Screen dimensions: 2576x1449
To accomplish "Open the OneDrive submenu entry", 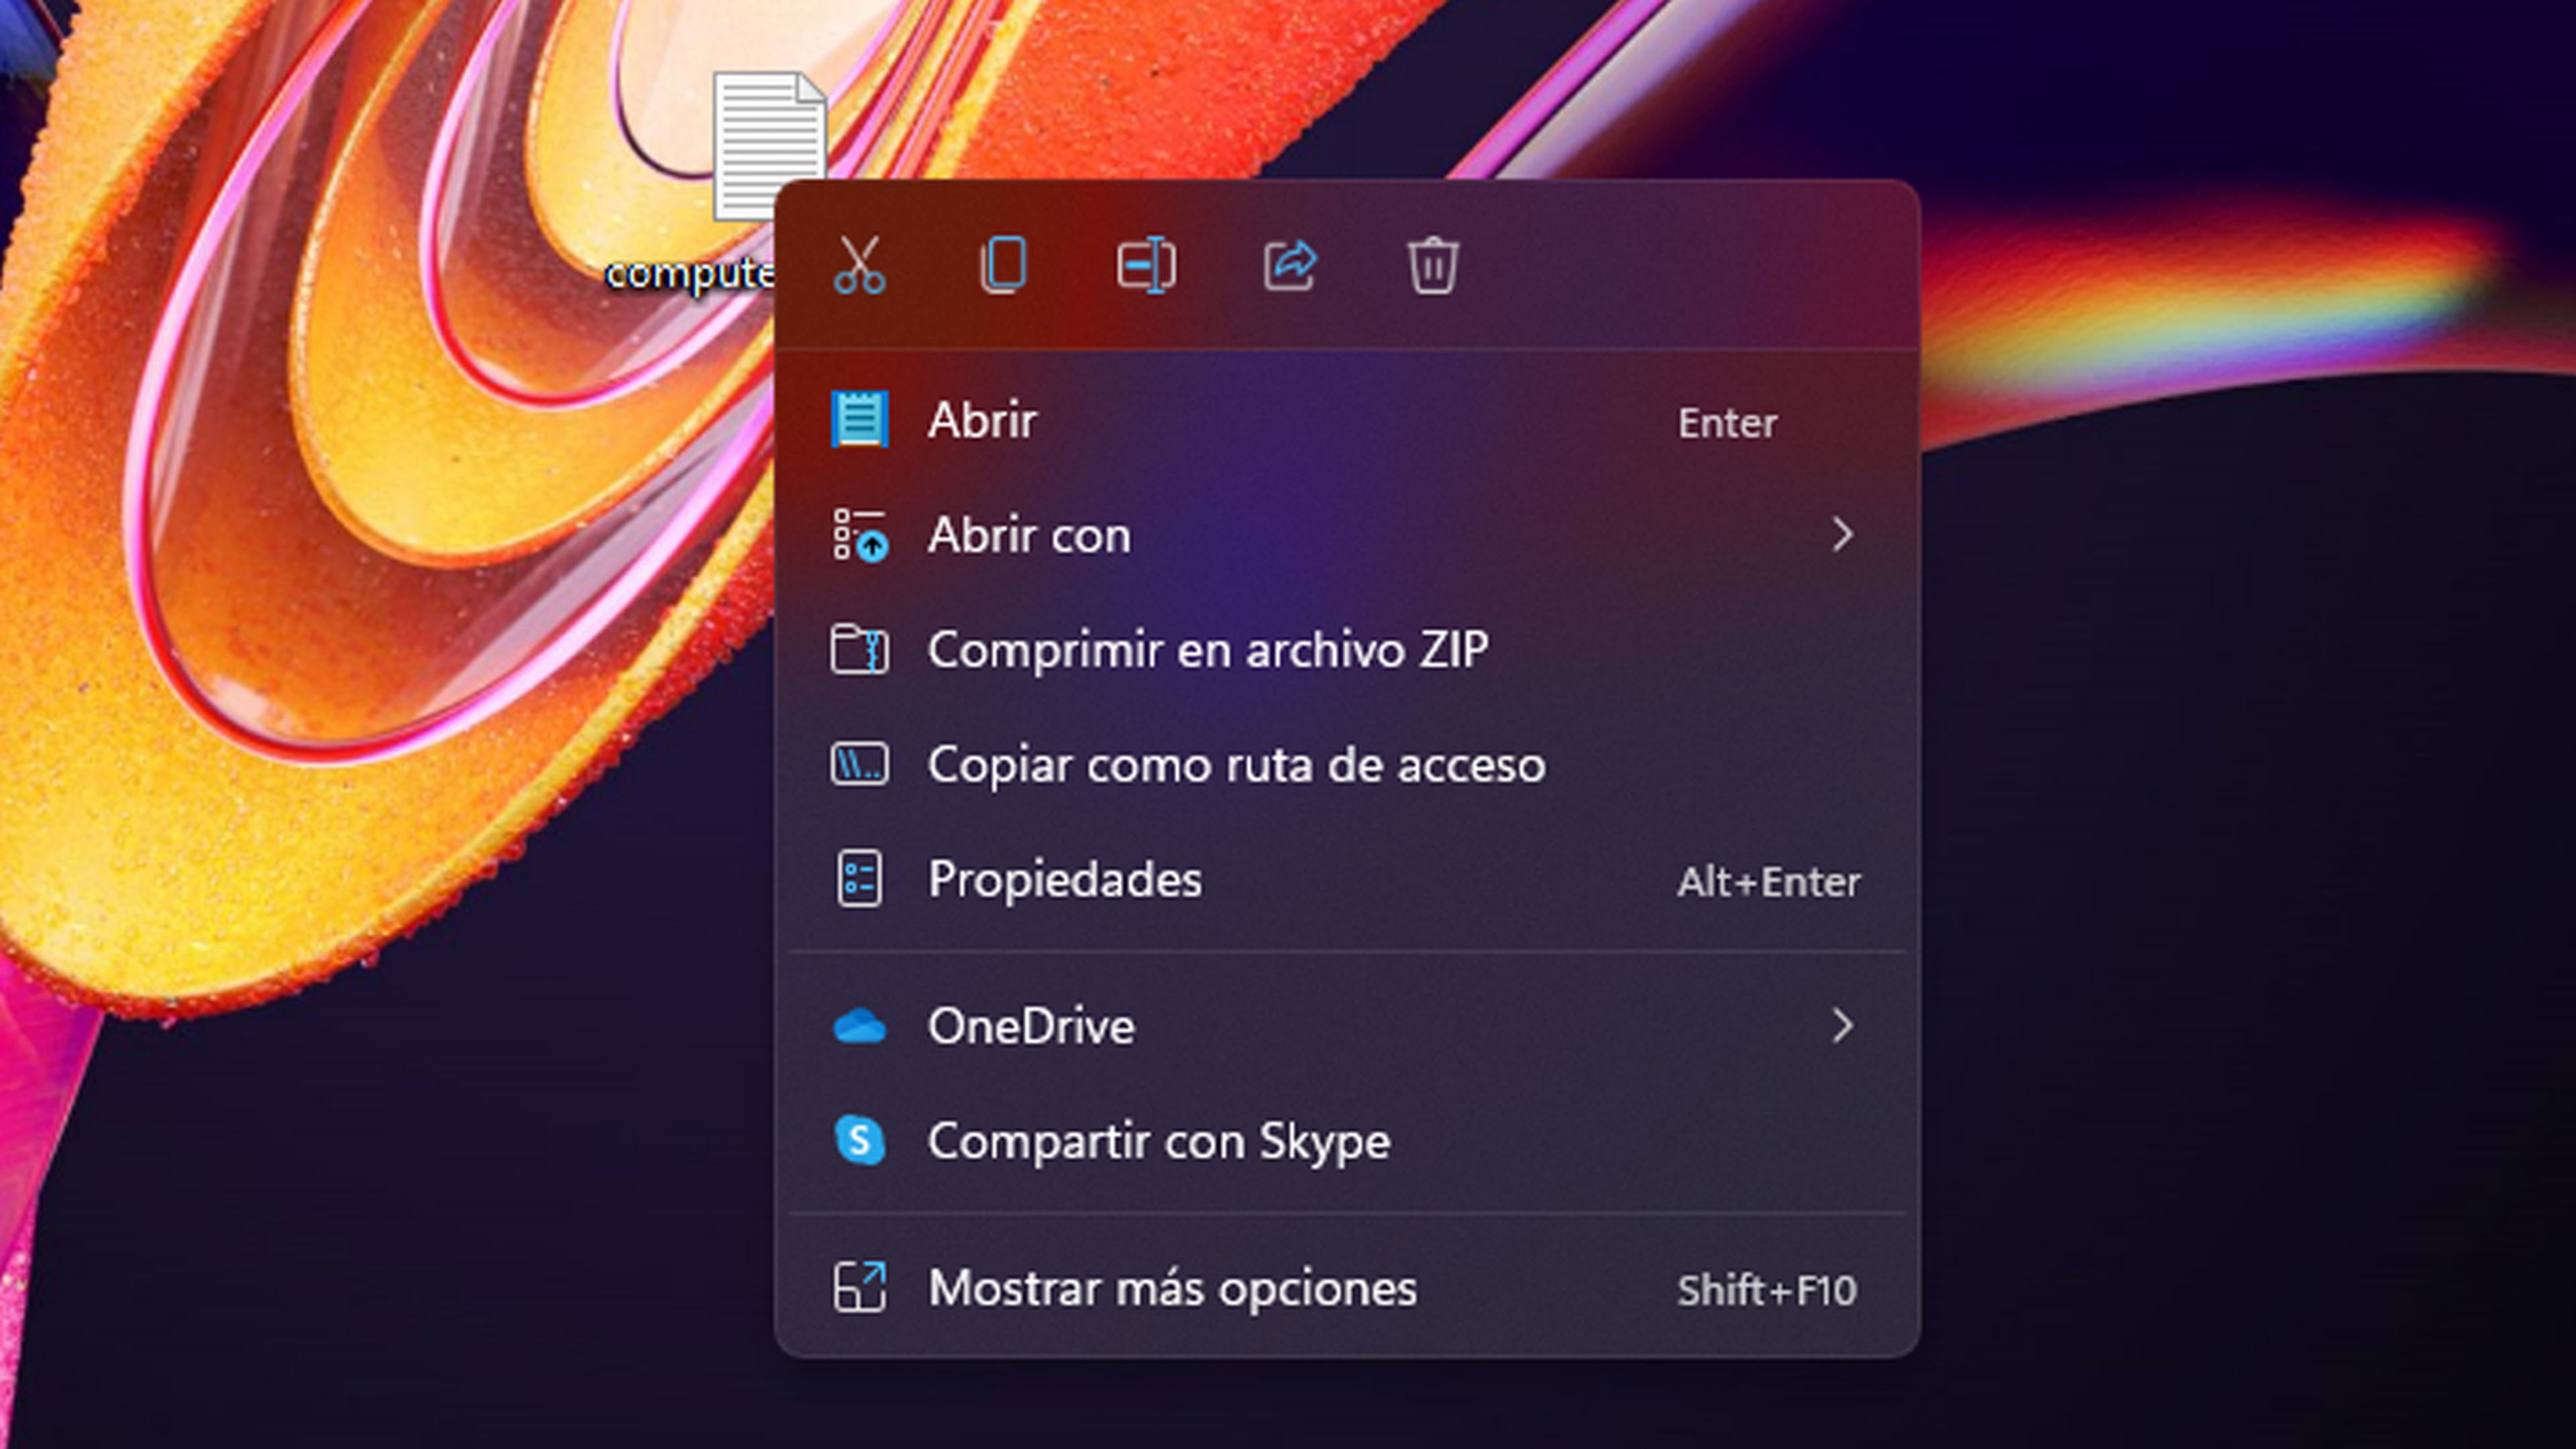I will click(x=1347, y=1026).
